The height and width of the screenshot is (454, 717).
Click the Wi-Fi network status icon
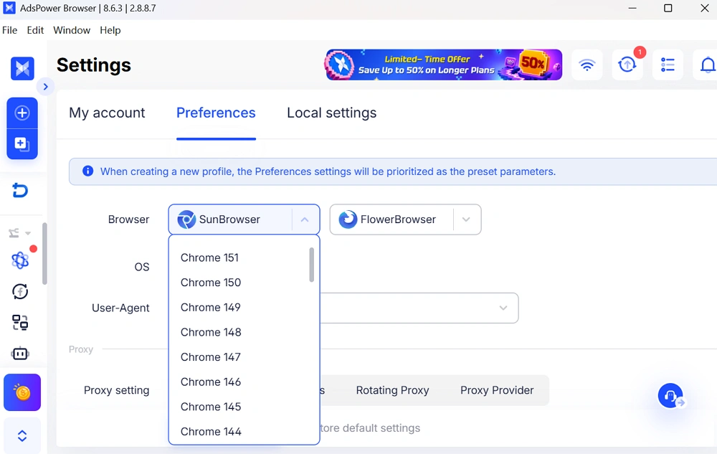(x=587, y=65)
